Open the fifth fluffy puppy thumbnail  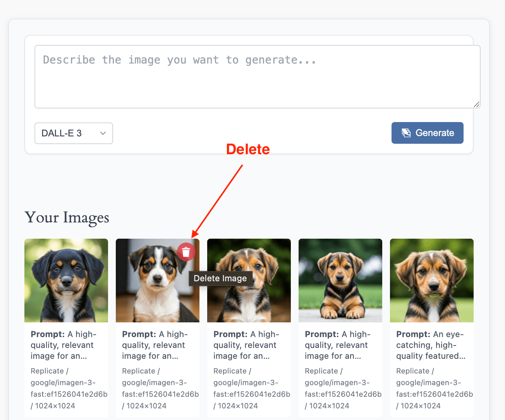tap(432, 281)
